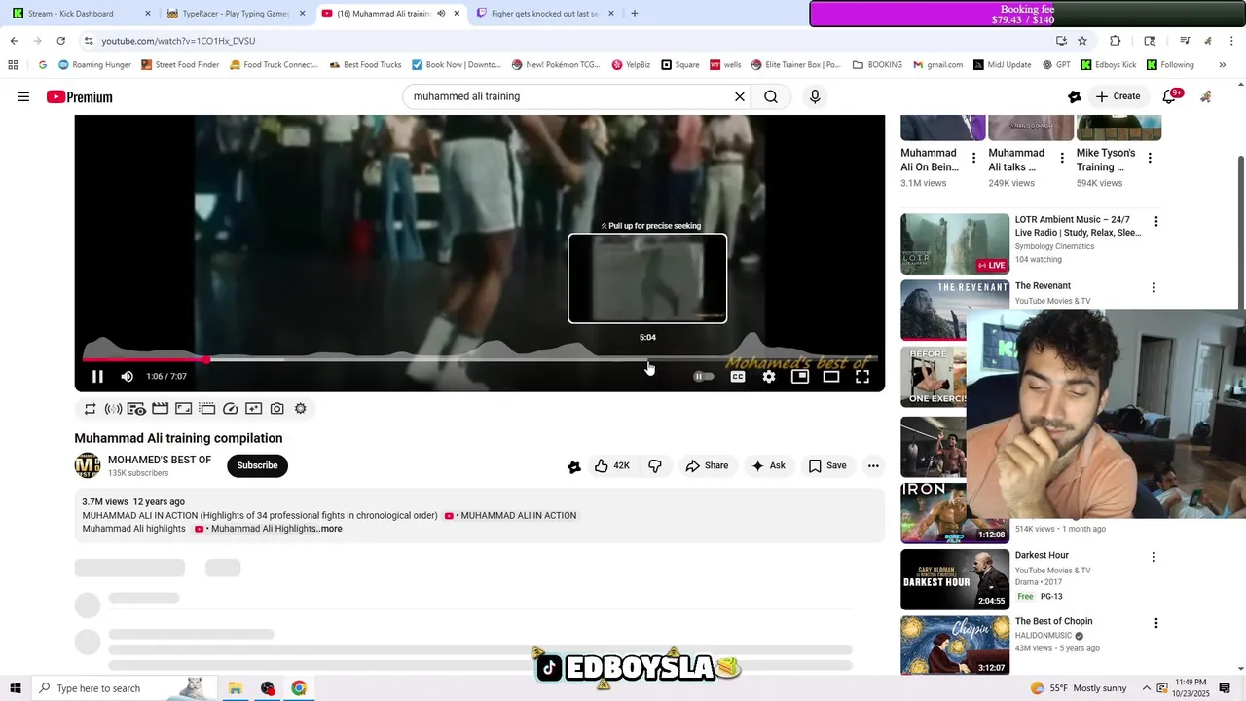Click the browser address bar URL

point(178,41)
